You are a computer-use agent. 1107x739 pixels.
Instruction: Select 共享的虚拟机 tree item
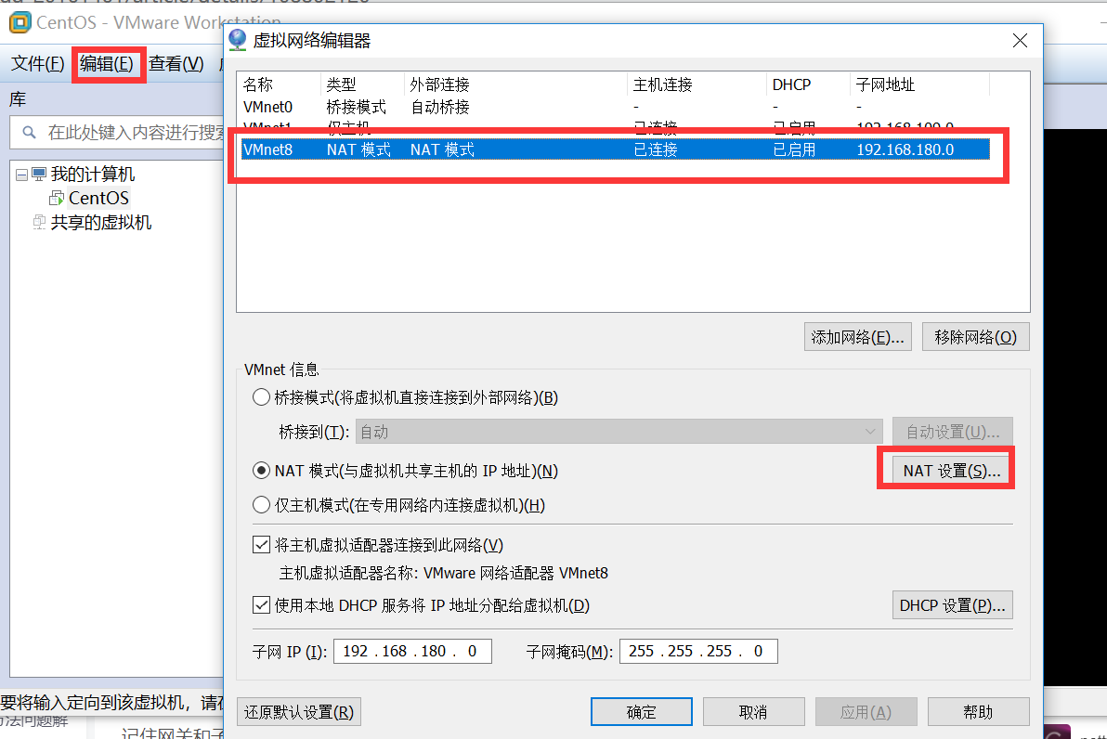[101, 222]
